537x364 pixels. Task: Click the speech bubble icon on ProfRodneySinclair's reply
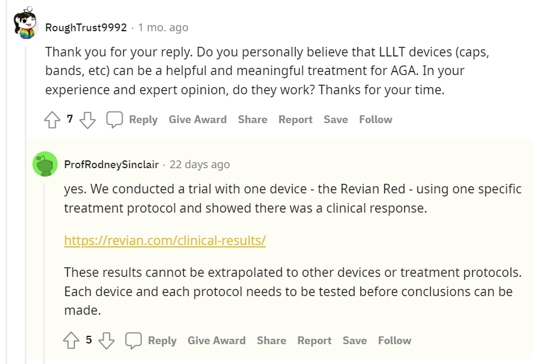click(x=133, y=341)
